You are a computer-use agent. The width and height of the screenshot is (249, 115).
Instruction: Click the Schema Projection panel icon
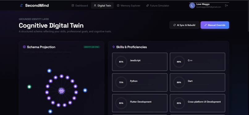[24, 47]
